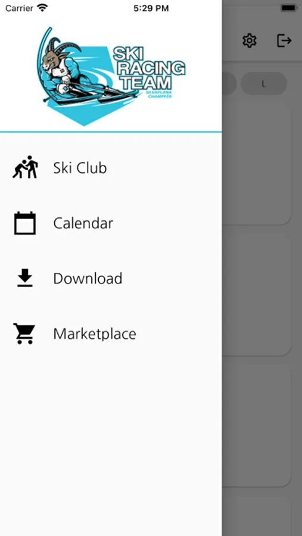This screenshot has height=536, width=302.
Task: Choose the Download text entry
Action: pyautogui.click(x=88, y=279)
